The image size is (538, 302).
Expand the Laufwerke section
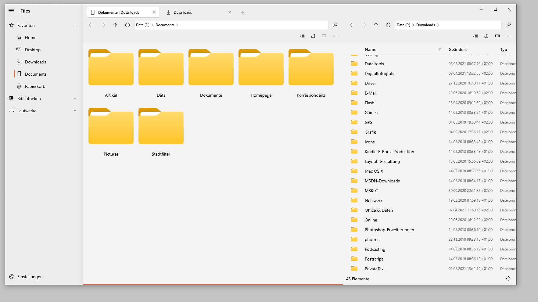(x=75, y=111)
